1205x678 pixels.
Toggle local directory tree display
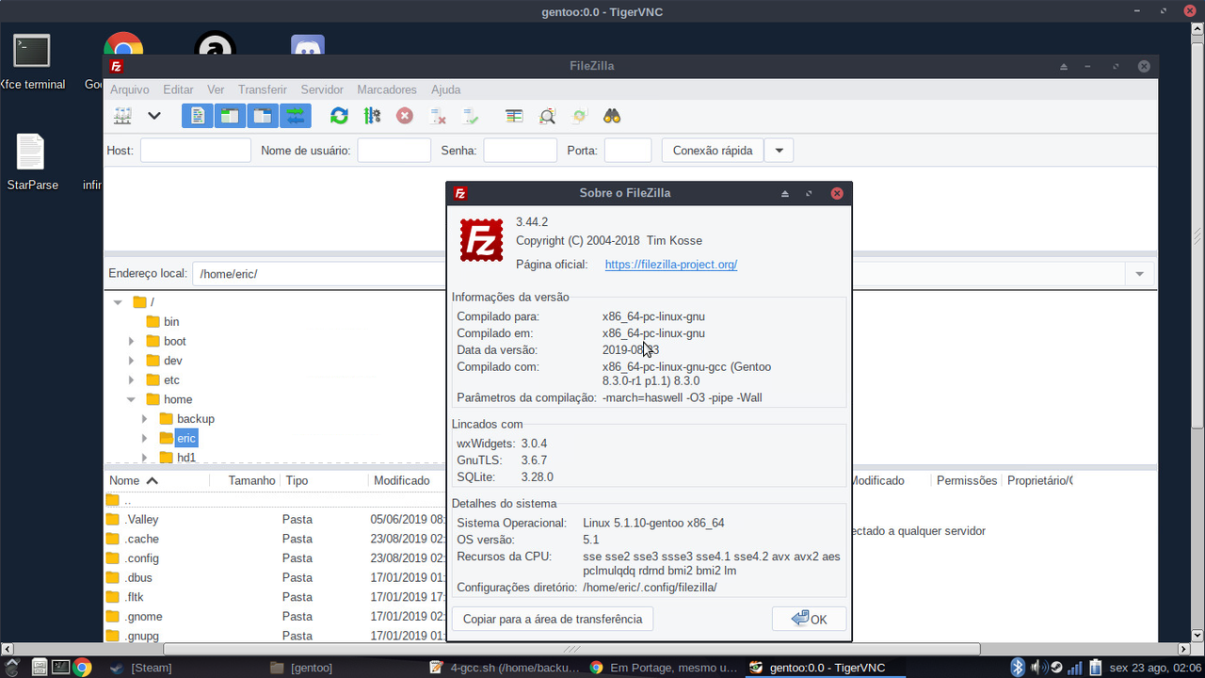[x=230, y=116]
